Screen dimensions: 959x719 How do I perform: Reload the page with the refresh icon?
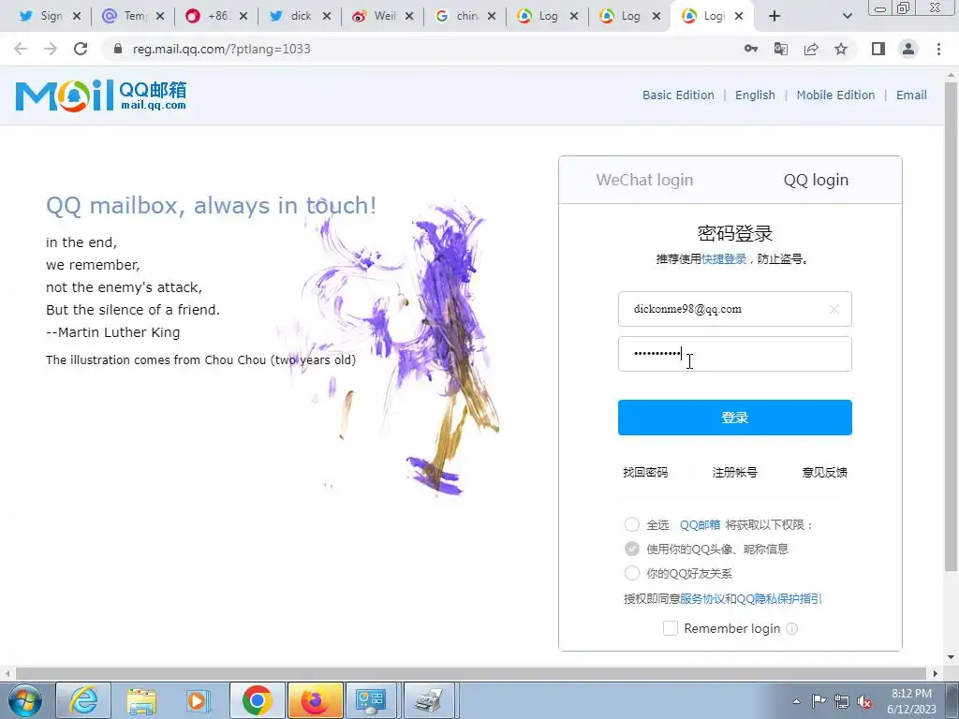[x=81, y=49]
